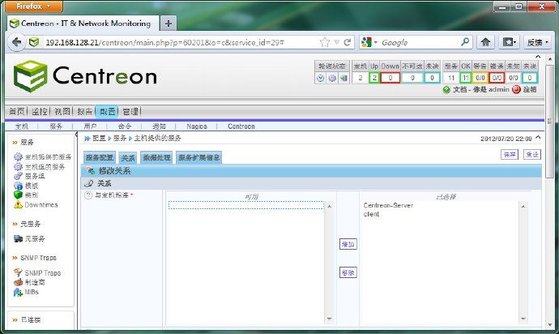Click the green documentation icon
The height and width of the screenshot is (334, 559).
[446, 89]
